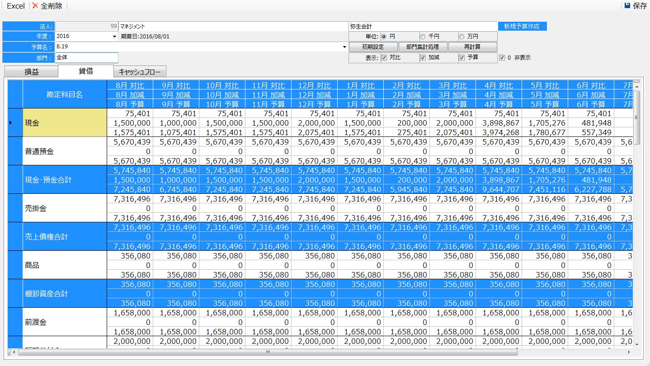Click the row indicator arrow beside 現金

coord(11,122)
